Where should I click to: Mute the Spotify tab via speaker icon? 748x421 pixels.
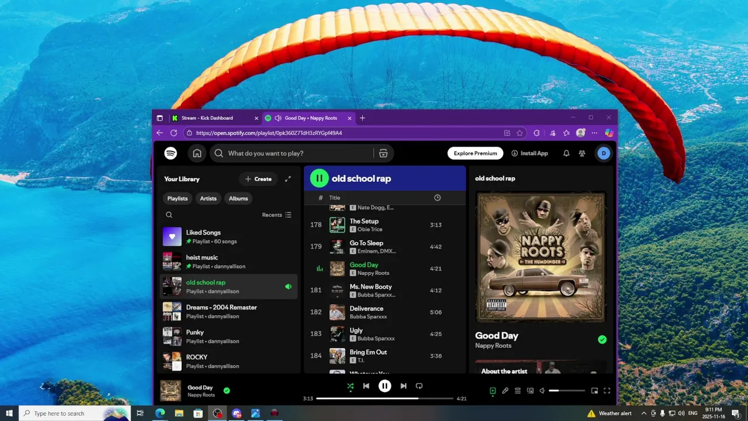(278, 118)
